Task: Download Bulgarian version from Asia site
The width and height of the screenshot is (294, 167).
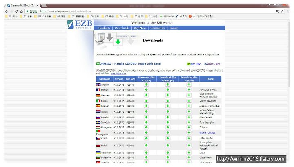Action: coord(189,158)
